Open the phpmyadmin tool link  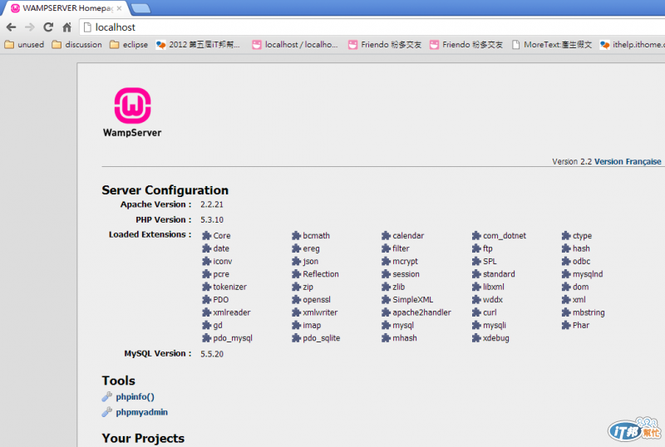coord(141,412)
